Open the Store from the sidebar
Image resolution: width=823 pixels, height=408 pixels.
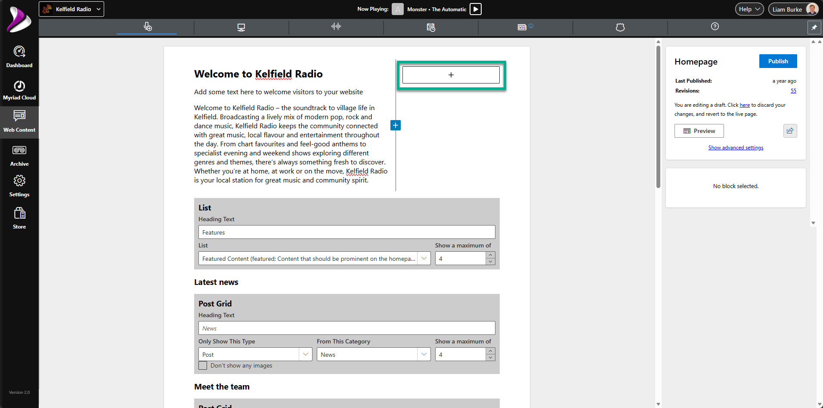click(19, 219)
